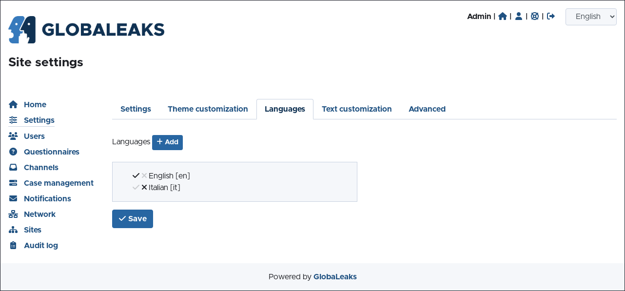The width and height of the screenshot is (625, 291).
Task: Open Audit log in the sidebar
Action: [x=40, y=245]
